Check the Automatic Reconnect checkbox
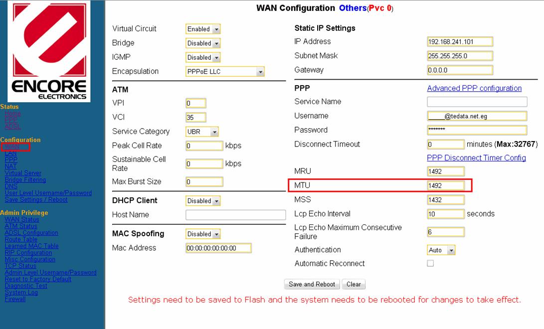 [x=430, y=263]
